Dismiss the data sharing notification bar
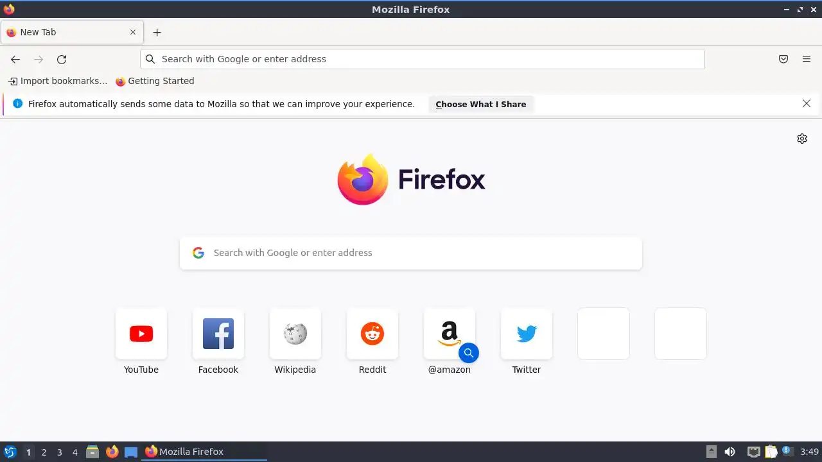Viewport: 822px width, 462px height. 807,103
